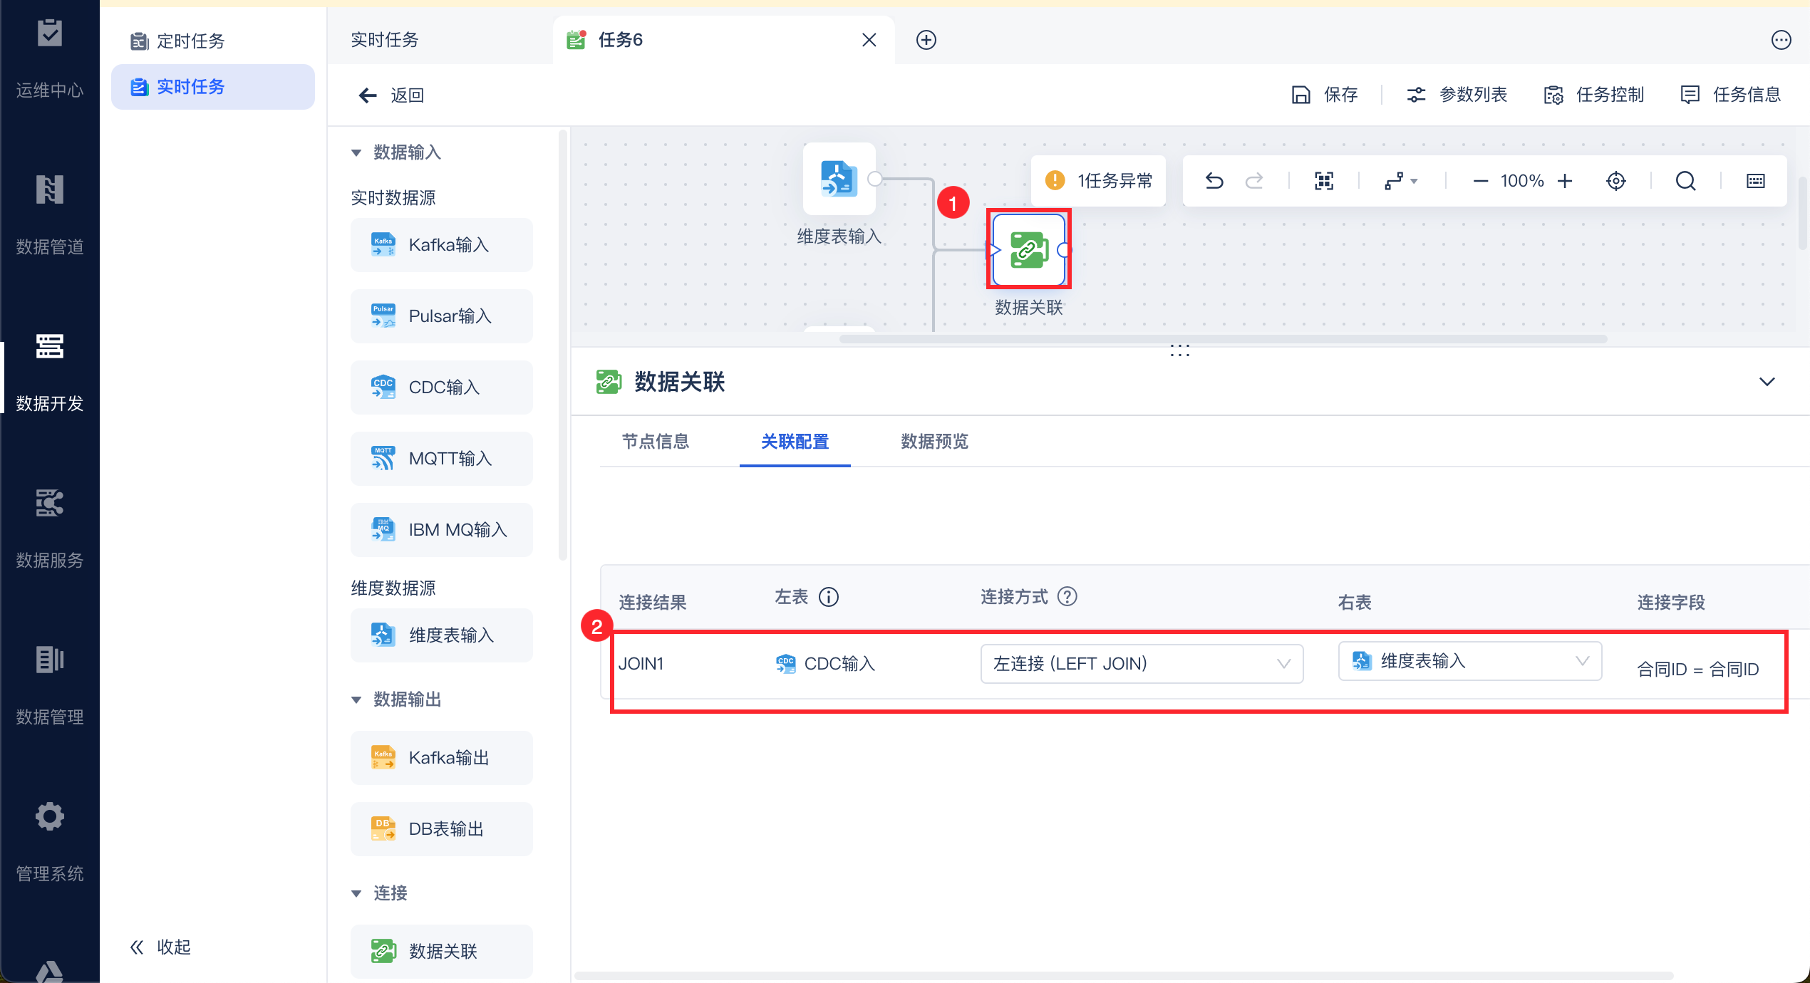1810x983 pixels.
Task: Select Kafka输入 from the component list
Action: pos(441,245)
